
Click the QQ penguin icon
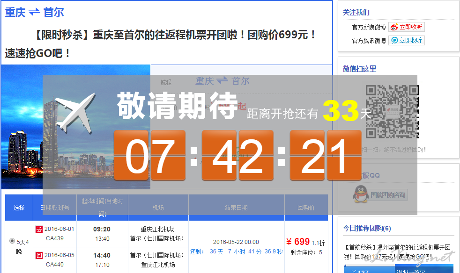361,194
